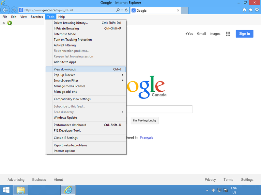Open File Explorer from the taskbar
Screen dimensions: 261x195
point(21,190)
